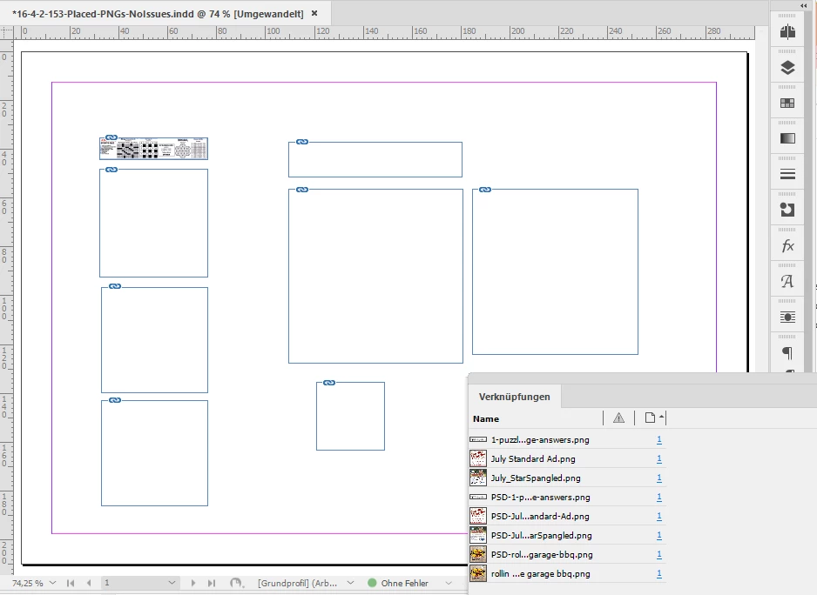The image size is (817, 595).
Task: Go to first page button
Action: [x=71, y=583]
